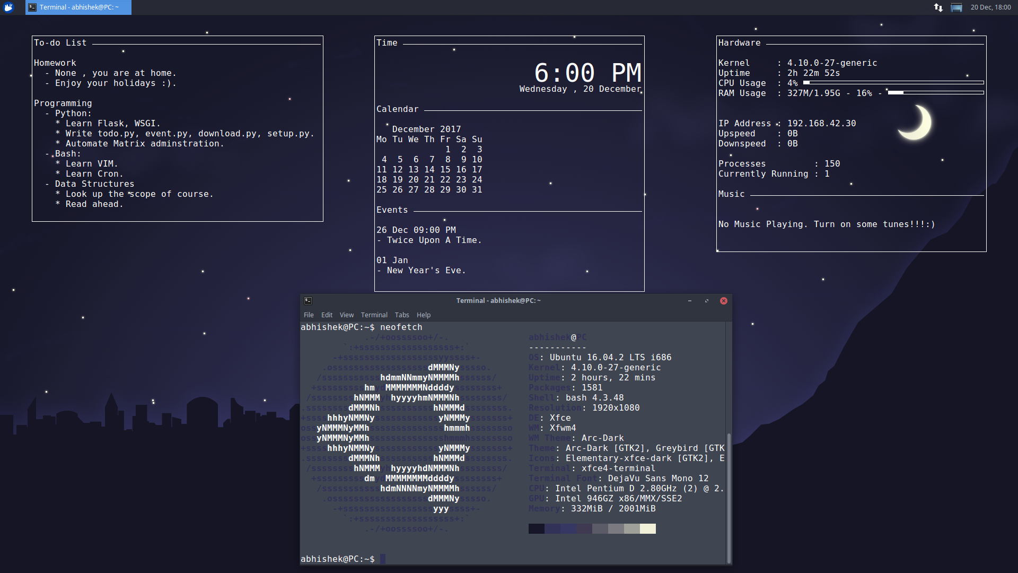The width and height of the screenshot is (1018, 573).
Task: Open the Terminal menu in menu bar
Action: coord(374,315)
